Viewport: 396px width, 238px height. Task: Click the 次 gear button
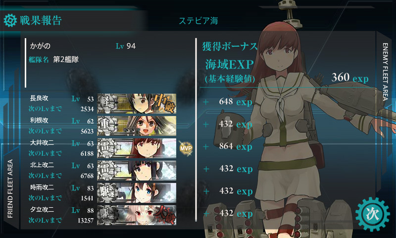click(373, 215)
